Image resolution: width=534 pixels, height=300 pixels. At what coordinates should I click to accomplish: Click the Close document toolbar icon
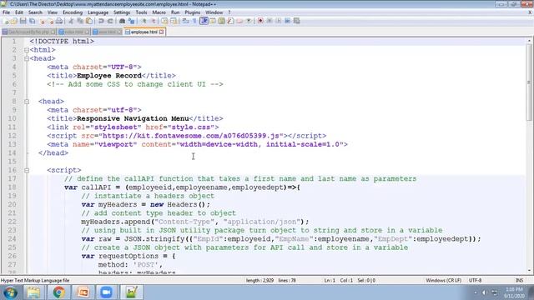point(42,21)
